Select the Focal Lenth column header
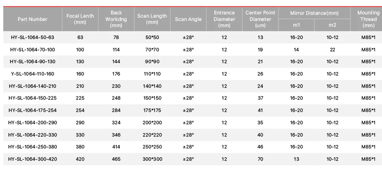382x175 pixels. coord(80,19)
